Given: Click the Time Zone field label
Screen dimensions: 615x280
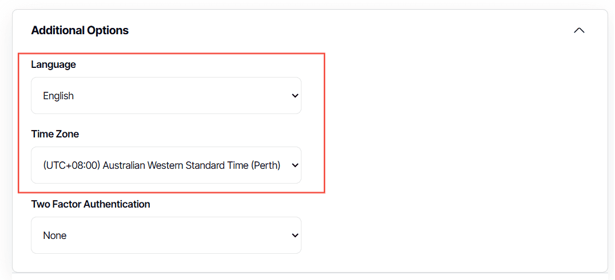Looking at the screenshot, I should pyautogui.click(x=55, y=134).
